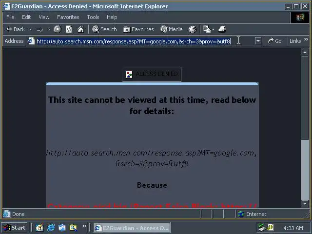This screenshot has height=234, width=312.
Task: Click the IE icon in title bar
Action: coord(6,6)
